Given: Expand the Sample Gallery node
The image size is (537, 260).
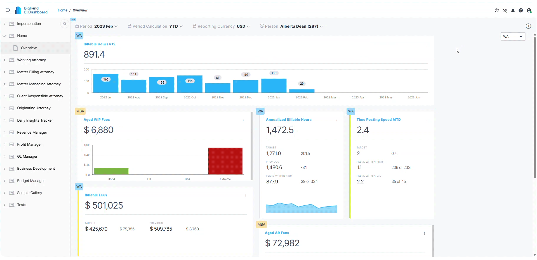Looking at the screenshot, I should coord(4,193).
